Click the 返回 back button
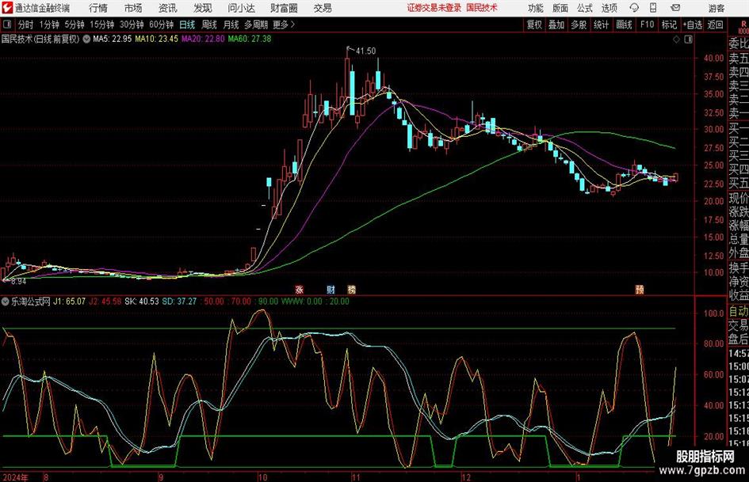The image size is (749, 482). [x=715, y=25]
